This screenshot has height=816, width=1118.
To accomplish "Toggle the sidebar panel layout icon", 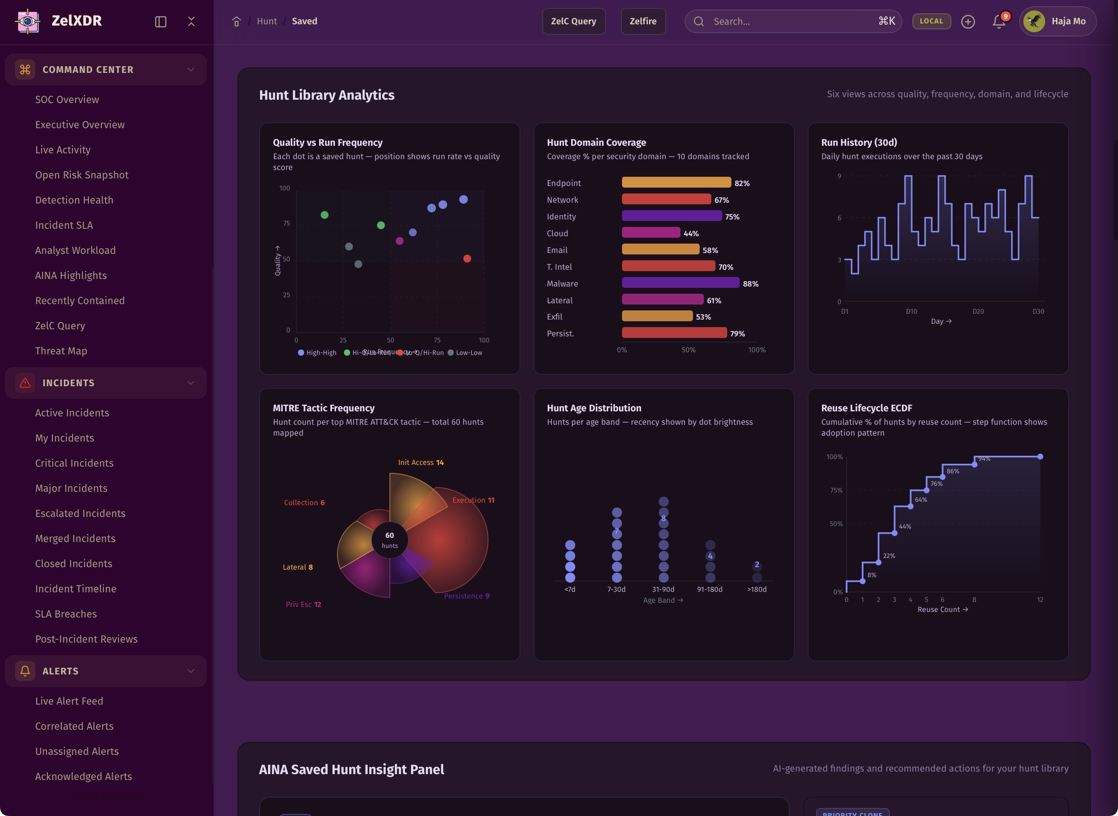I will coord(160,22).
